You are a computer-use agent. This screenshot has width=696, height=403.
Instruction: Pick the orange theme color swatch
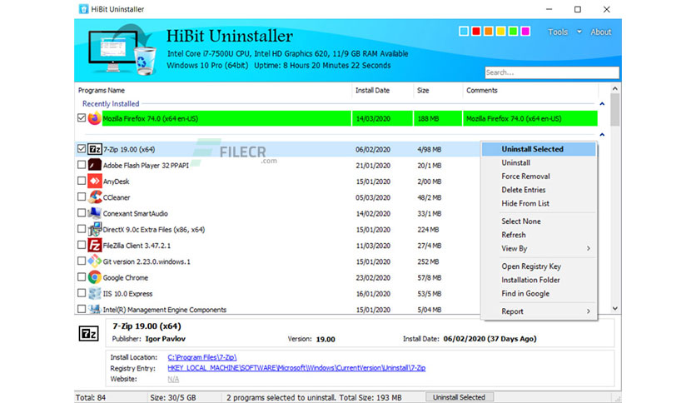pos(488,31)
